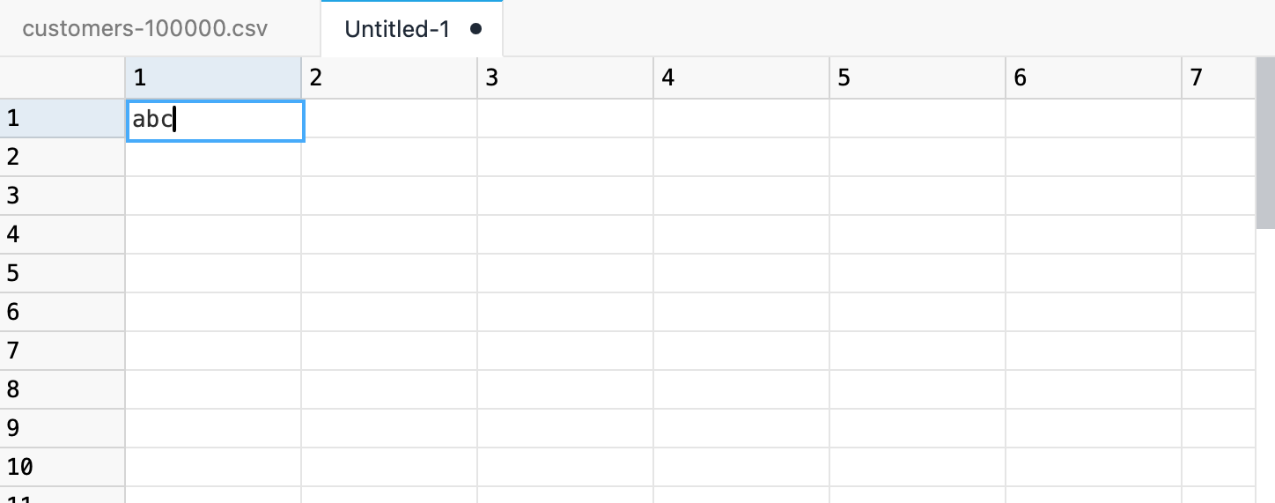The image size is (1275, 503).
Task: Select column header 1
Action: click(213, 78)
